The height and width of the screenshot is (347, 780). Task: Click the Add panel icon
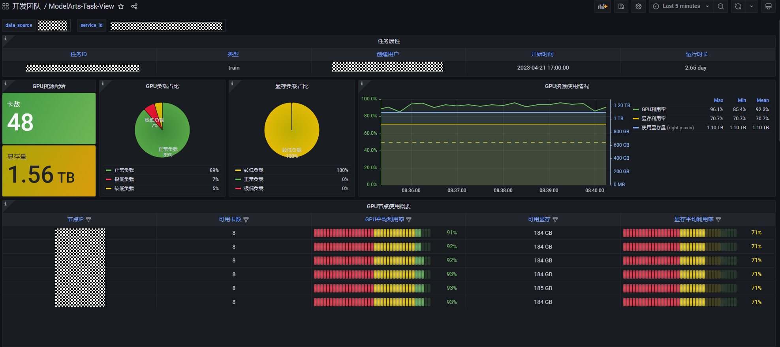602,6
